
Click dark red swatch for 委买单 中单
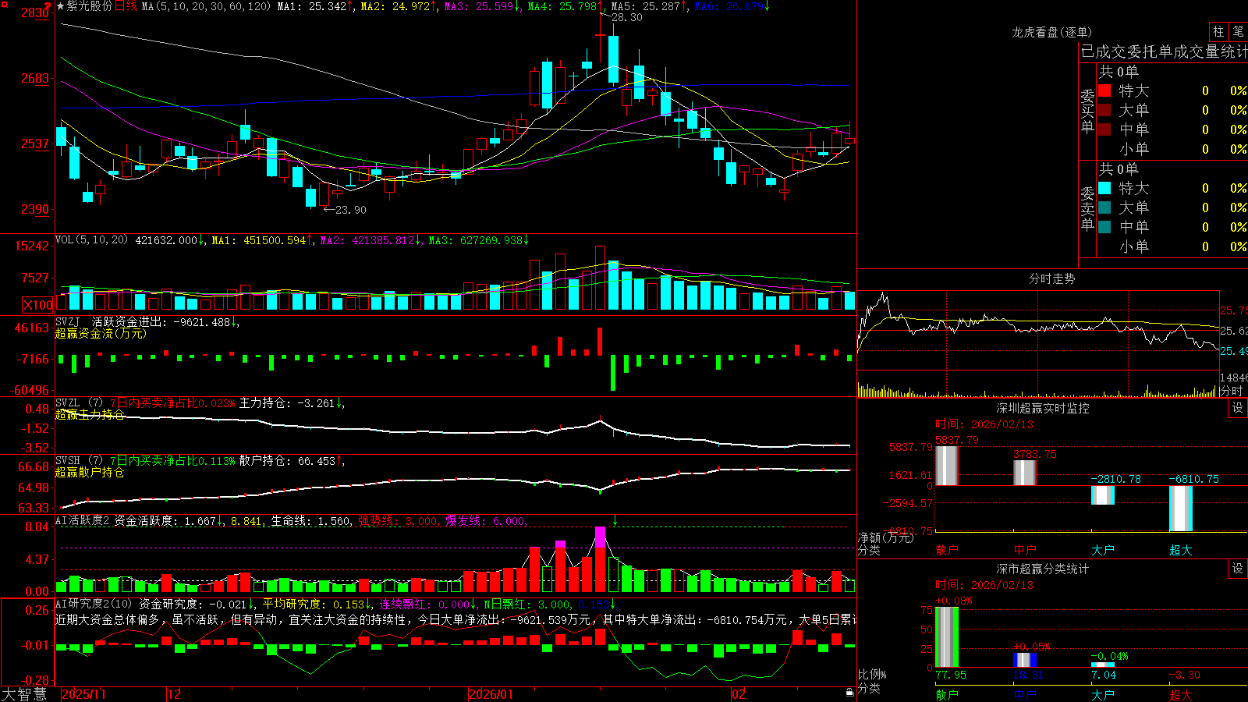pos(1104,129)
